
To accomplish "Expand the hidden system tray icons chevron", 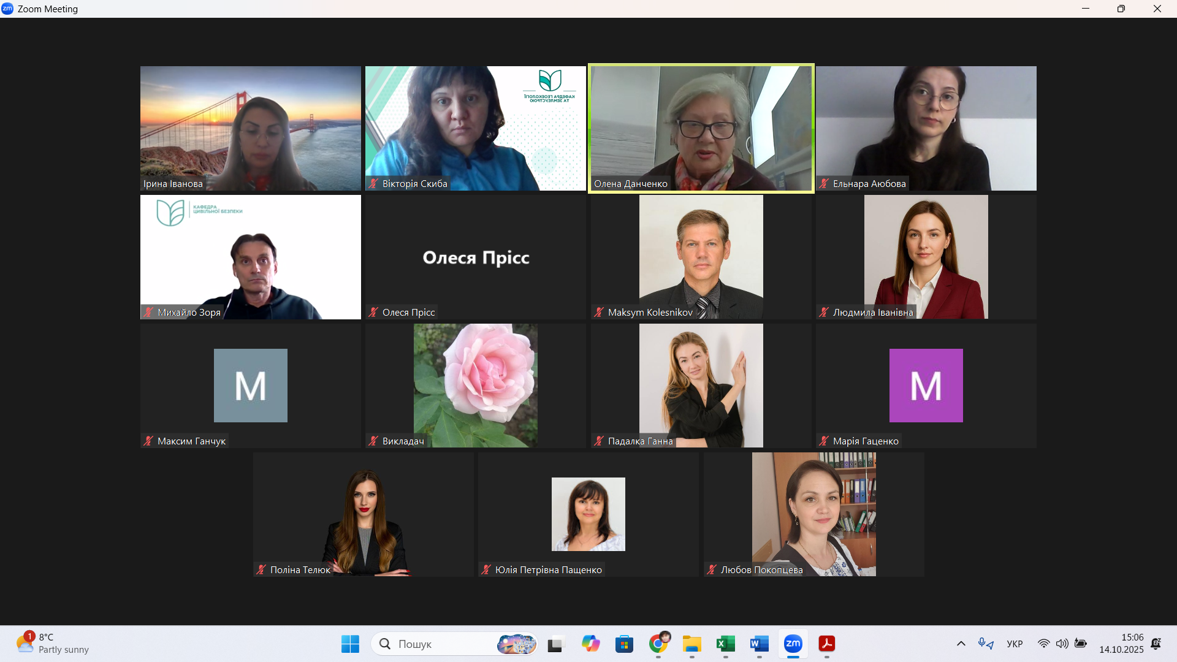I will (961, 644).
